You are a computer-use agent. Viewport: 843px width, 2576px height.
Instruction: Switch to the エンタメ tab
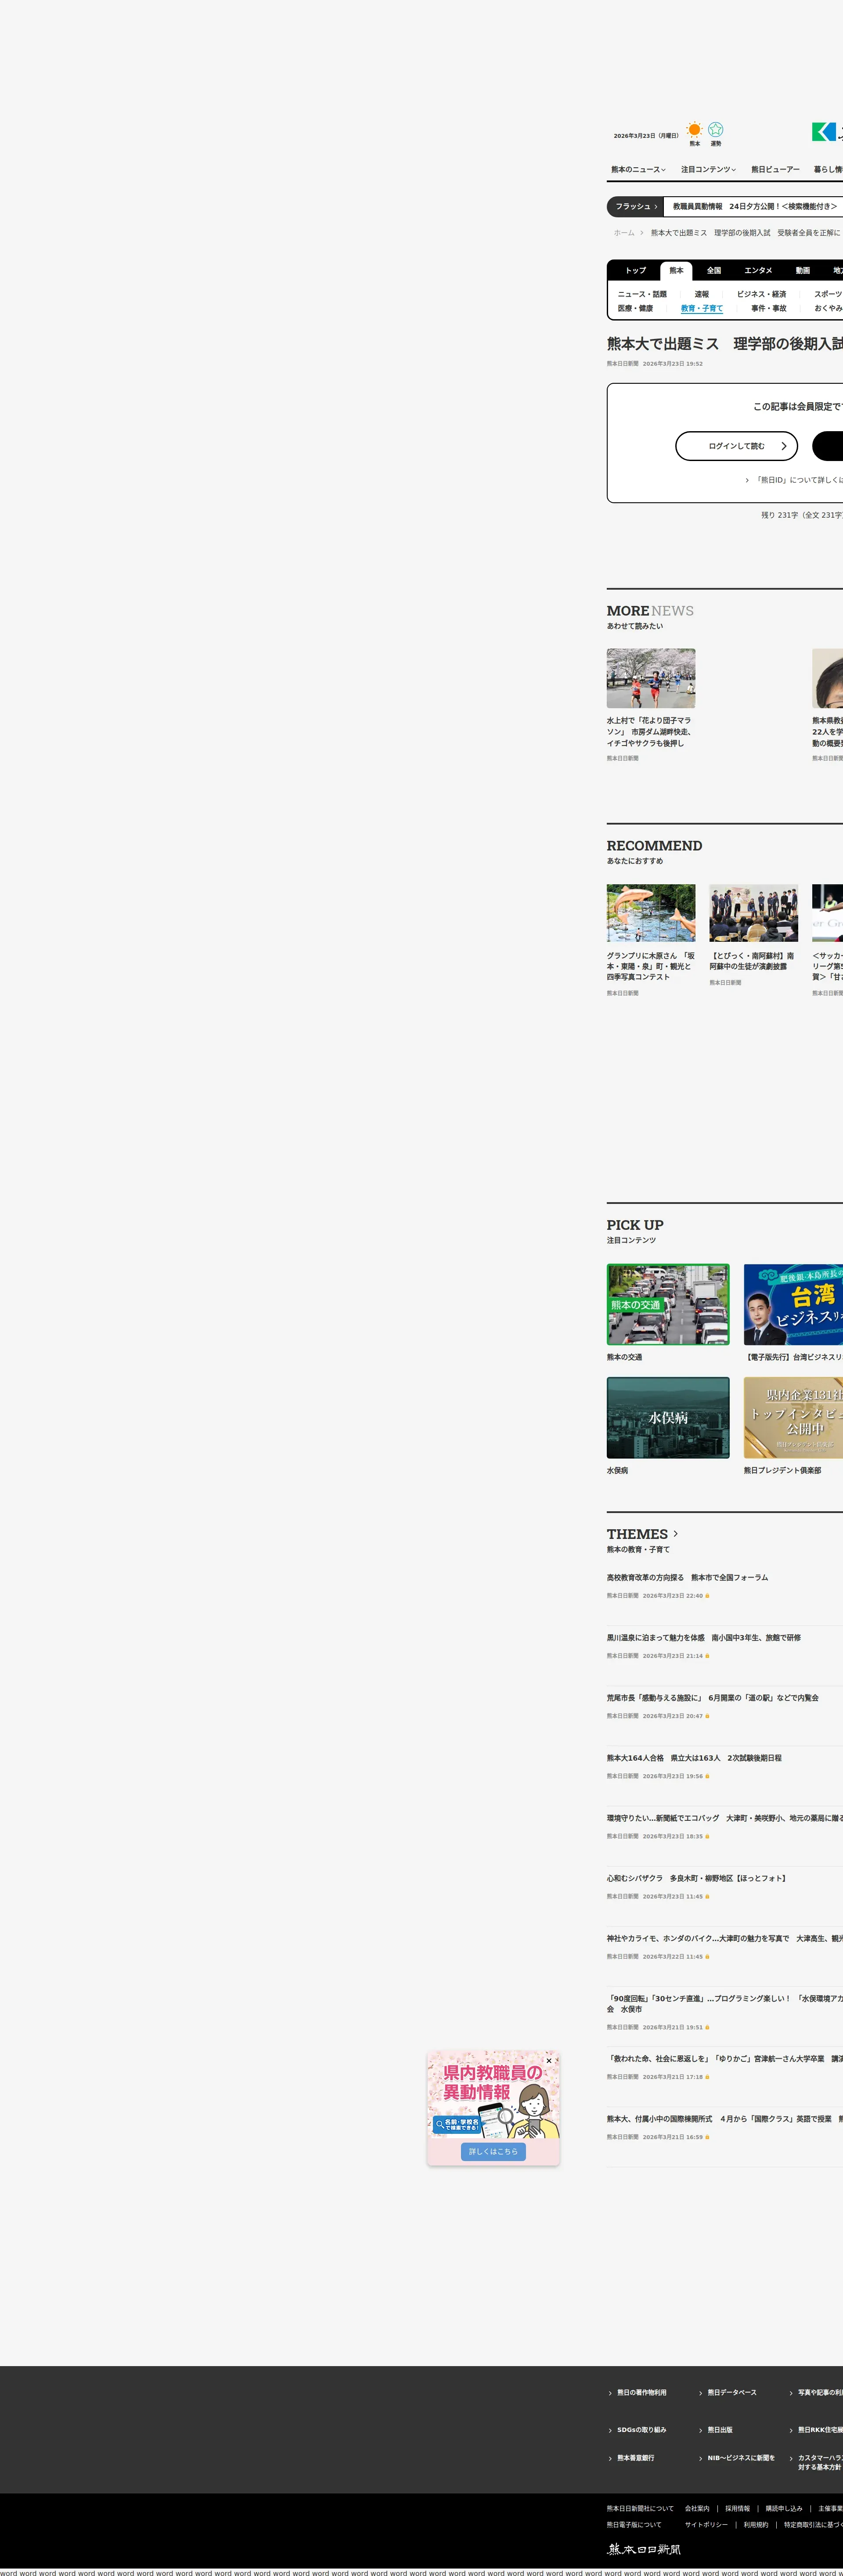pos(758,271)
